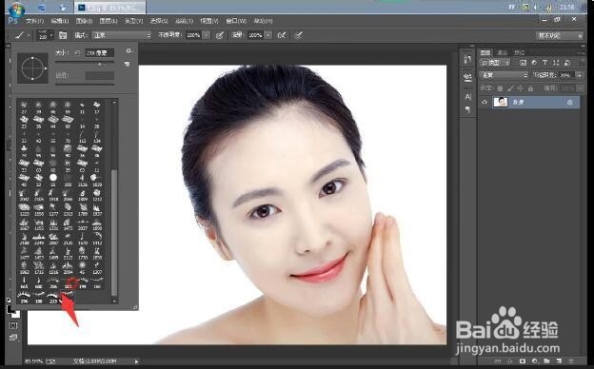Hide the background layer with eye icon
Image resolution: width=594 pixels, height=369 pixels.
point(485,102)
